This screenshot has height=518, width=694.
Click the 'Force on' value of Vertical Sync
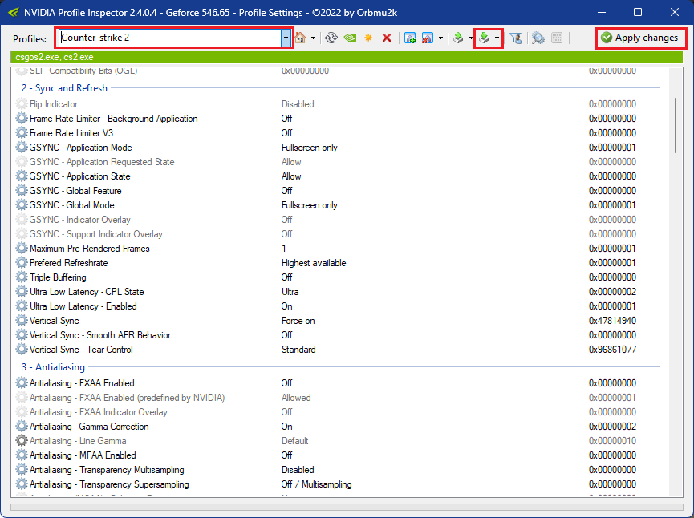tap(298, 321)
